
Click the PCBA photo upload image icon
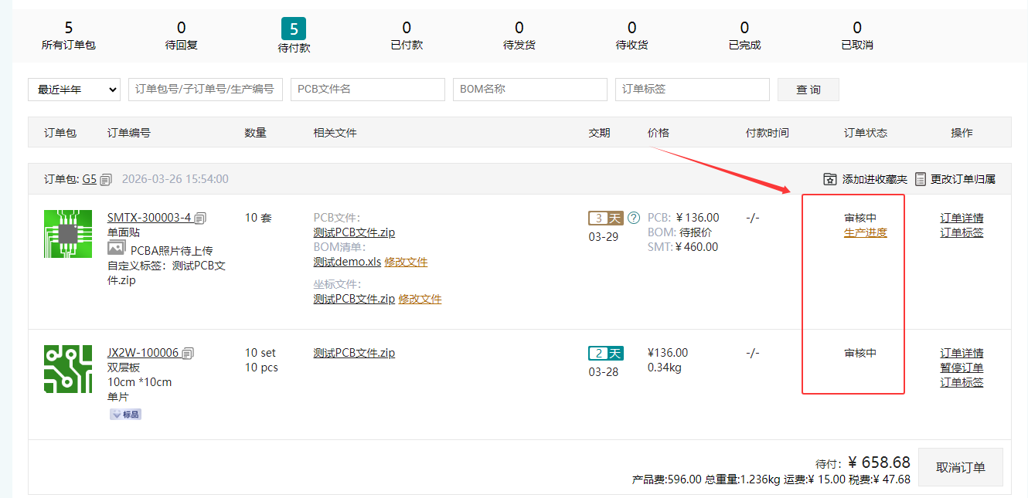click(x=116, y=249)
